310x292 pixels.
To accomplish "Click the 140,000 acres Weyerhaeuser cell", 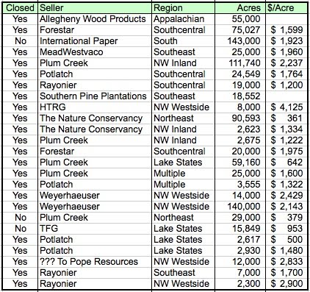I will [240, 207].
